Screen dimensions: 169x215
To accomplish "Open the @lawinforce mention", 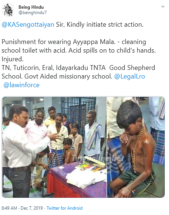I will coord(22,85).
